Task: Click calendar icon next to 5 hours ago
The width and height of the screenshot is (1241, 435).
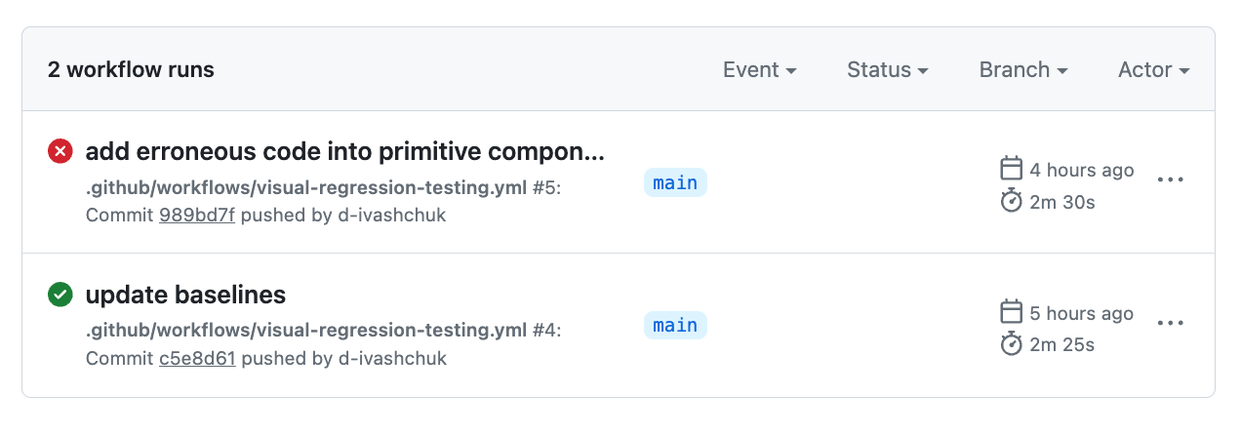Action: click(x=1012, y=313)
